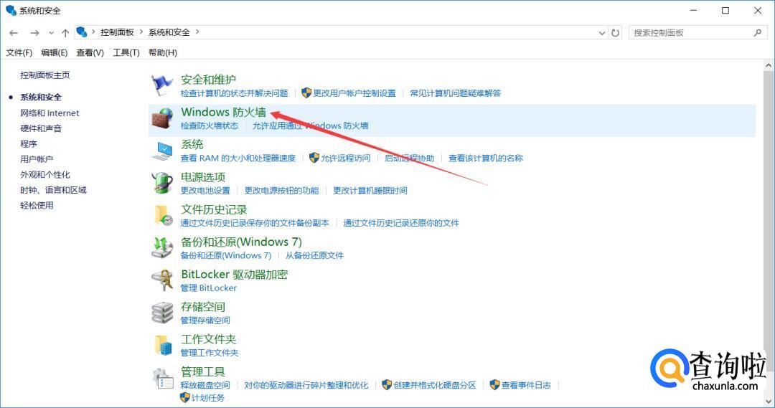
Task: Select 轻松使用 in sidebar
Action: [37, 206]
